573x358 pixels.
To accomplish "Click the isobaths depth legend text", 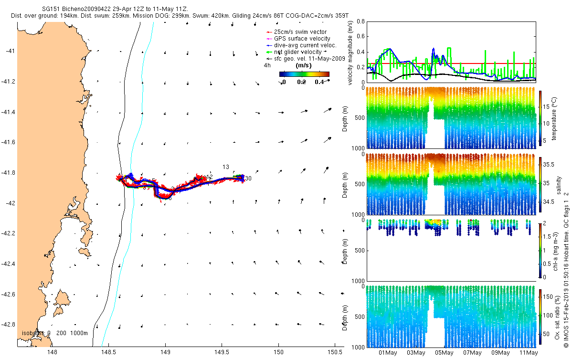I will point(55,333).
